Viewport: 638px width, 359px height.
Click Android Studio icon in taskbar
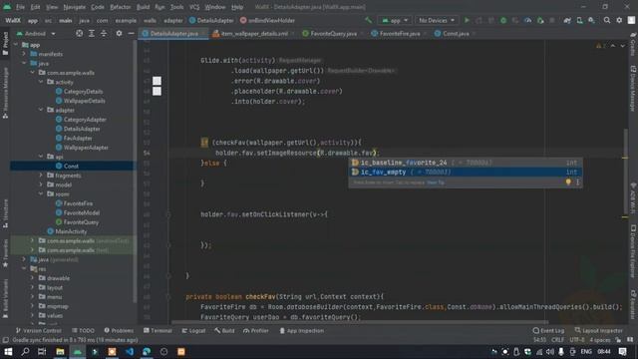coord(78,352)
